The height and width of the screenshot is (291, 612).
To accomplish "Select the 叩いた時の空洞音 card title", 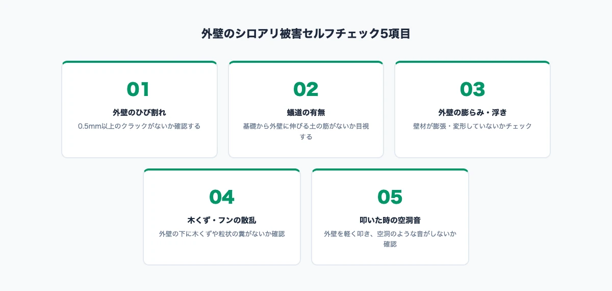I will click(390, 221).
